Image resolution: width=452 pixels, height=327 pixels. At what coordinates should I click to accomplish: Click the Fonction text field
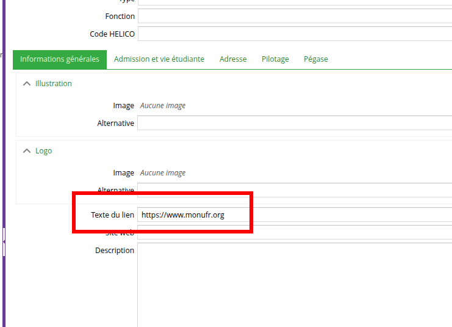294,16
